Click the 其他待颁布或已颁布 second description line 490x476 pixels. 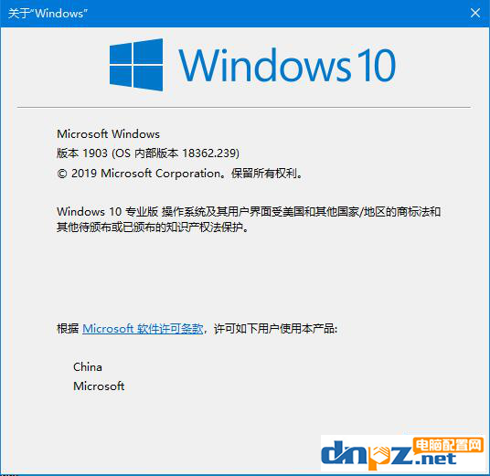[152, 227]
